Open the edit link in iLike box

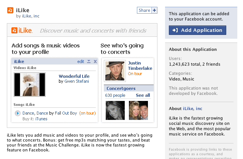(x=81, y=61)
